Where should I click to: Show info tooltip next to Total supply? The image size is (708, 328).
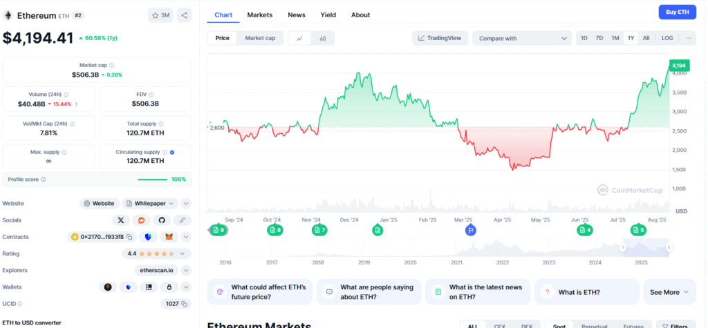[161, 124]
